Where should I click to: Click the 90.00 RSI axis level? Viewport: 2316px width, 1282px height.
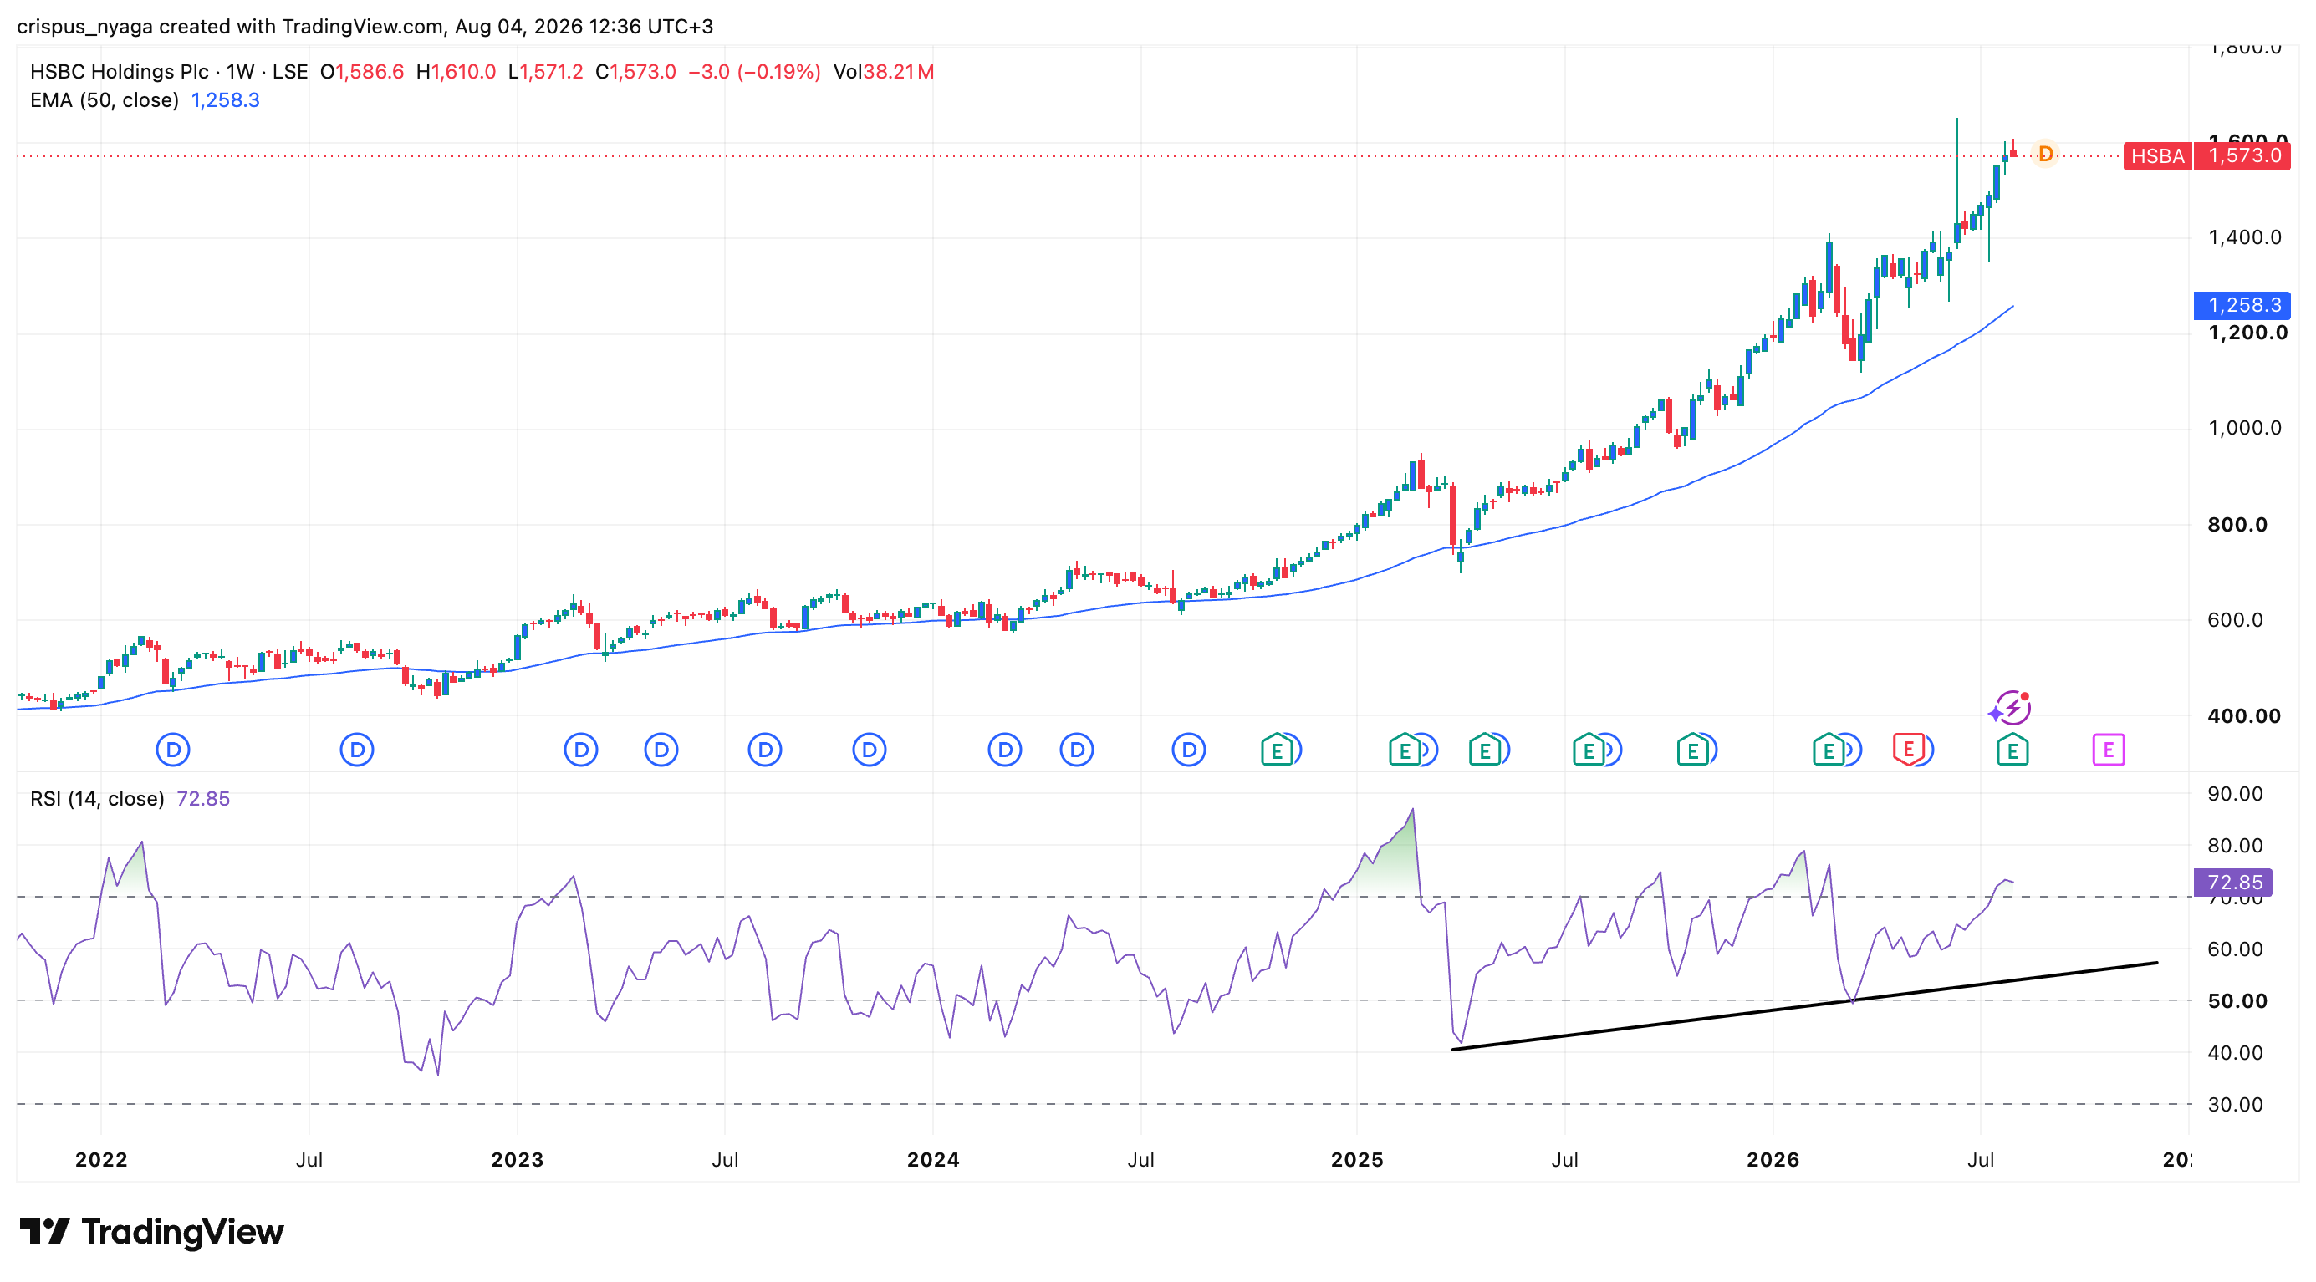click(2236, 793)
